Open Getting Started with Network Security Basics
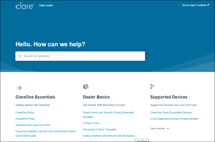The height and width of the screenshot is (142, 215). (x=109, y=136)
